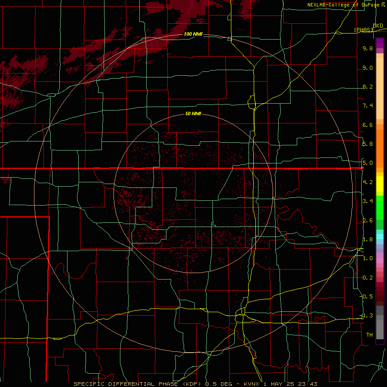Click the KDP product caption at bottom
The height and width of the screenshot is (387, 387).
pos(195,384)
